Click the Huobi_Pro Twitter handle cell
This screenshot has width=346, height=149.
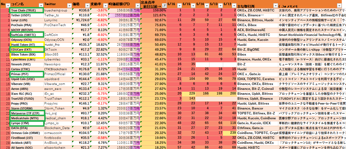[57, 45]
